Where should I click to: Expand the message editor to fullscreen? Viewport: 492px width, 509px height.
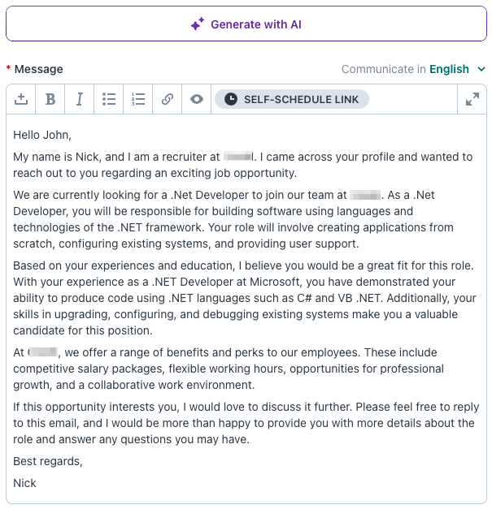[x=472, y=99]
